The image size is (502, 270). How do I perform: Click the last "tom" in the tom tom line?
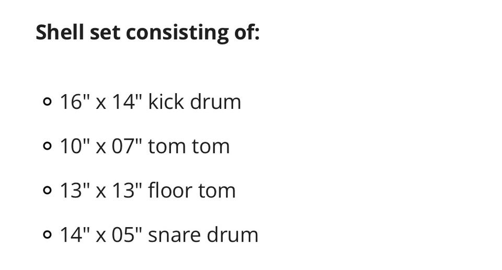[211, 147]
